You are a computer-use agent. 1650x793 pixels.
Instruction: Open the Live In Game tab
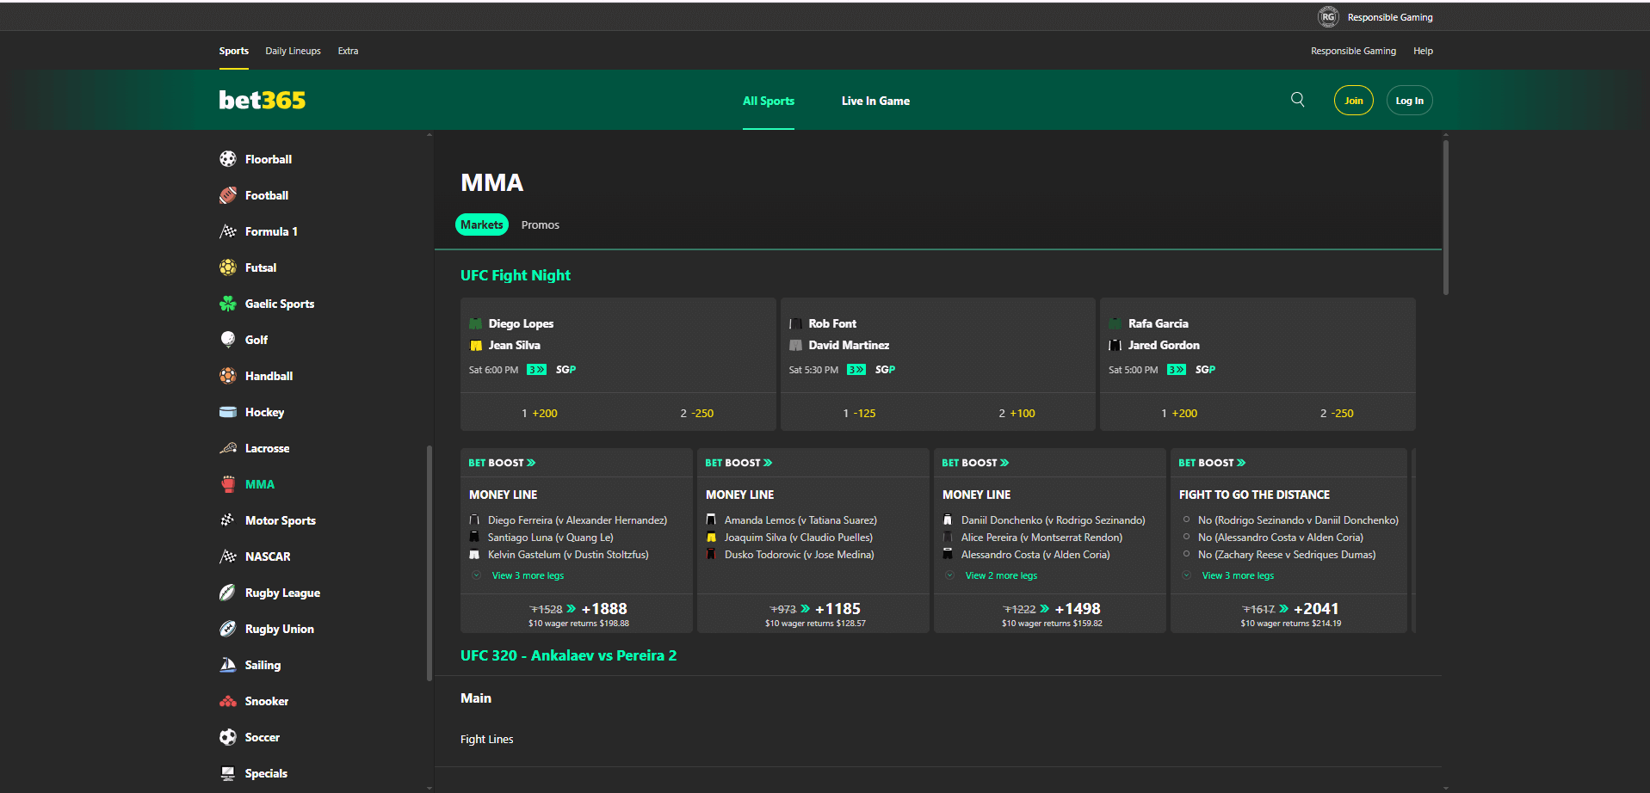click(x=875, y=101)
